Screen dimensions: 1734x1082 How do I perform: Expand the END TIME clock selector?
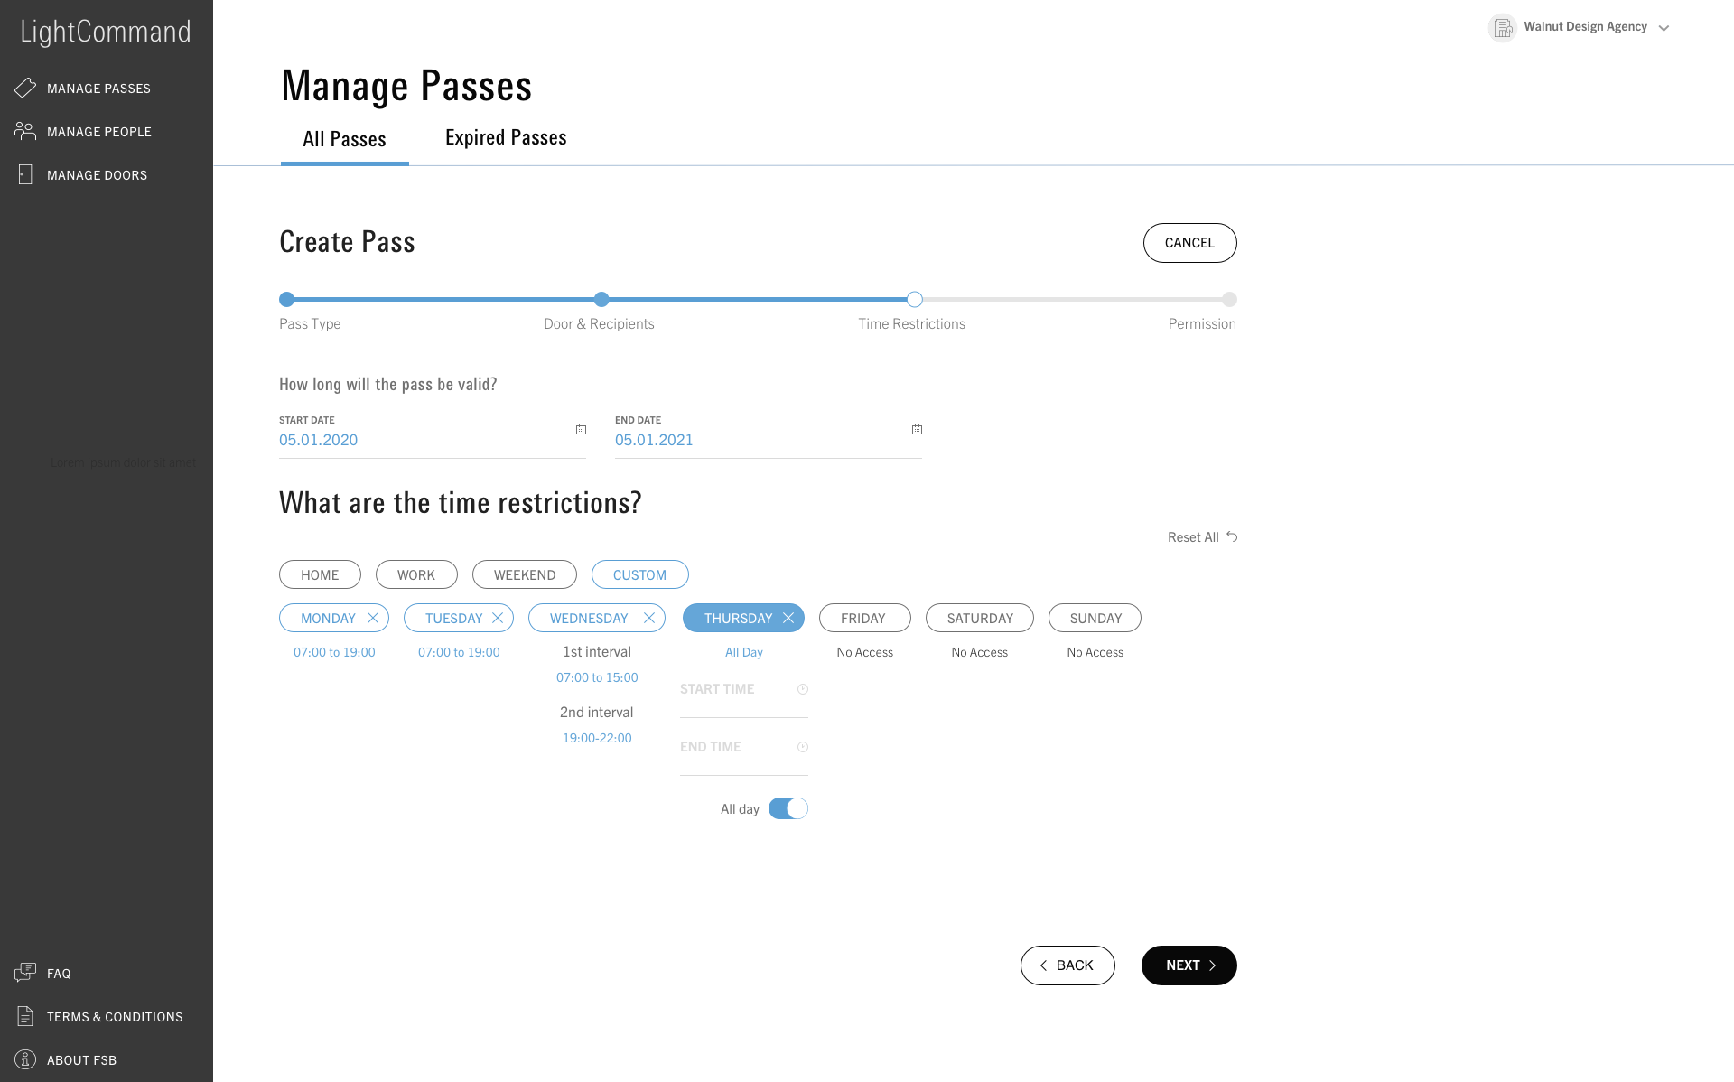[x=802, y=747]
